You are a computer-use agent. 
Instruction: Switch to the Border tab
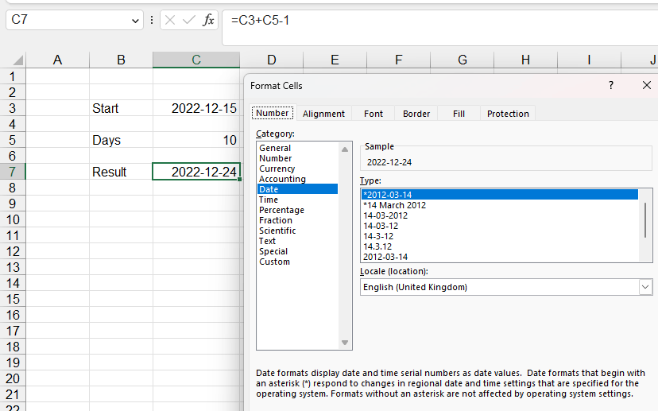coord(416,114)
